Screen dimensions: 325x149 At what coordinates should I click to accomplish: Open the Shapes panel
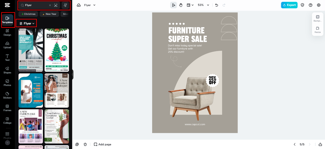pos(7,70)
